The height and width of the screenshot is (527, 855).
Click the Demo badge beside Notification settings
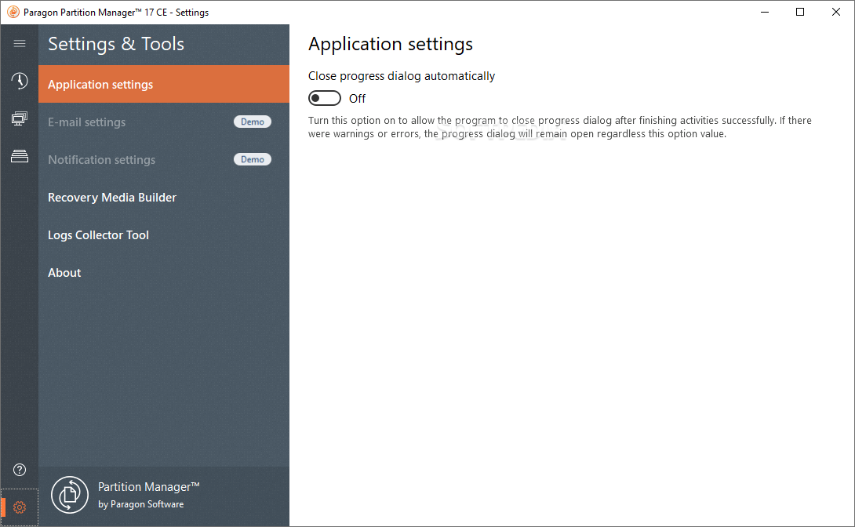(x=252, y=159)
